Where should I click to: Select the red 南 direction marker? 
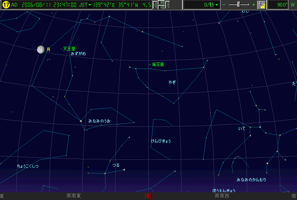[148, 196]
